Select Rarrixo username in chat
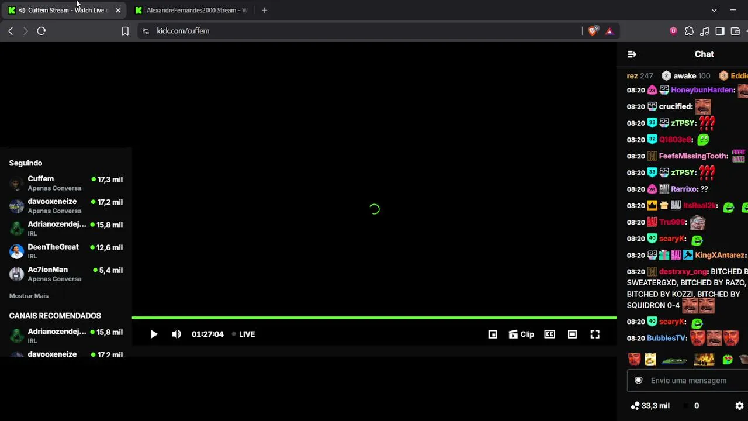Viewport: 748px width, 421px height. pos(684,189)
